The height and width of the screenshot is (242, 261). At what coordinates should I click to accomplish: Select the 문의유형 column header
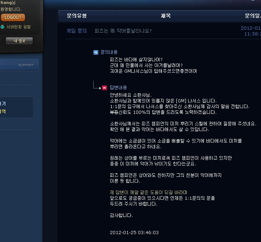(x=77, y=16)
